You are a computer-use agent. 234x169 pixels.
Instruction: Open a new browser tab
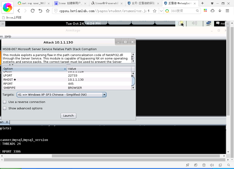[202, 3]
